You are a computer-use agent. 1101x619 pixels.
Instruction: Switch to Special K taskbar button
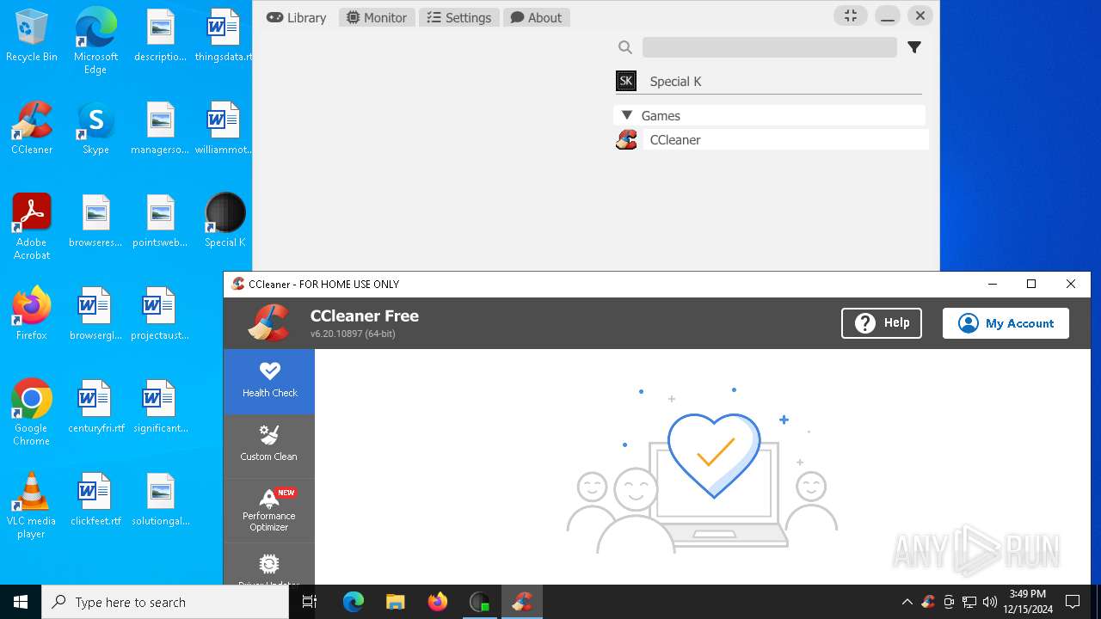tap(479, 602)
